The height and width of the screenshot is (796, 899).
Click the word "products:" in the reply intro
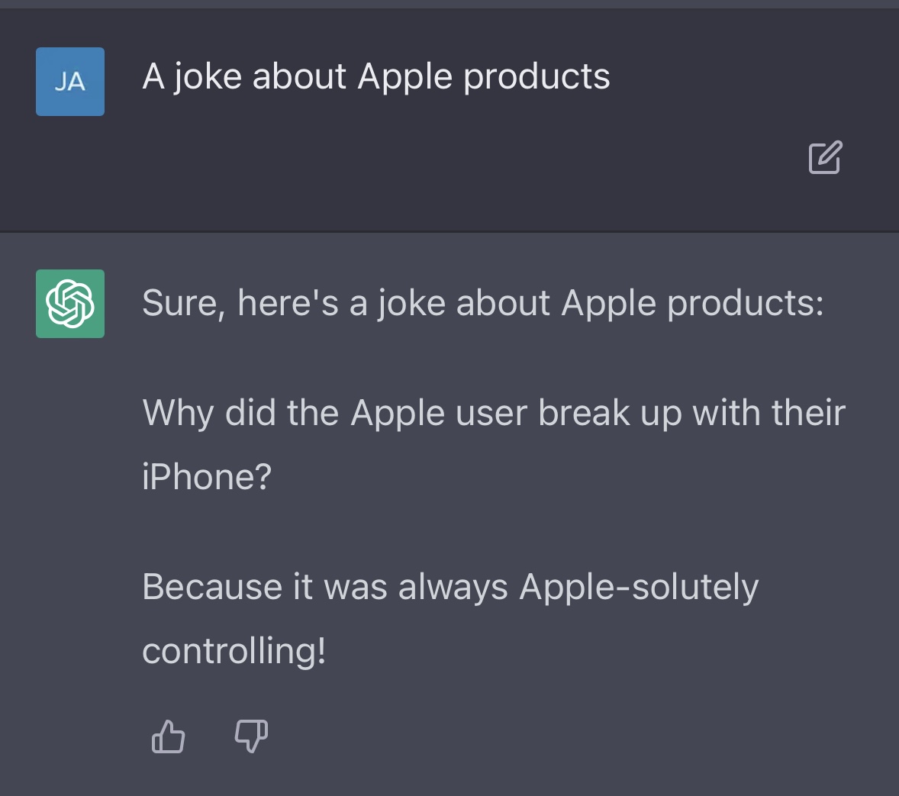pyautogui.click(x=746, y=304)
